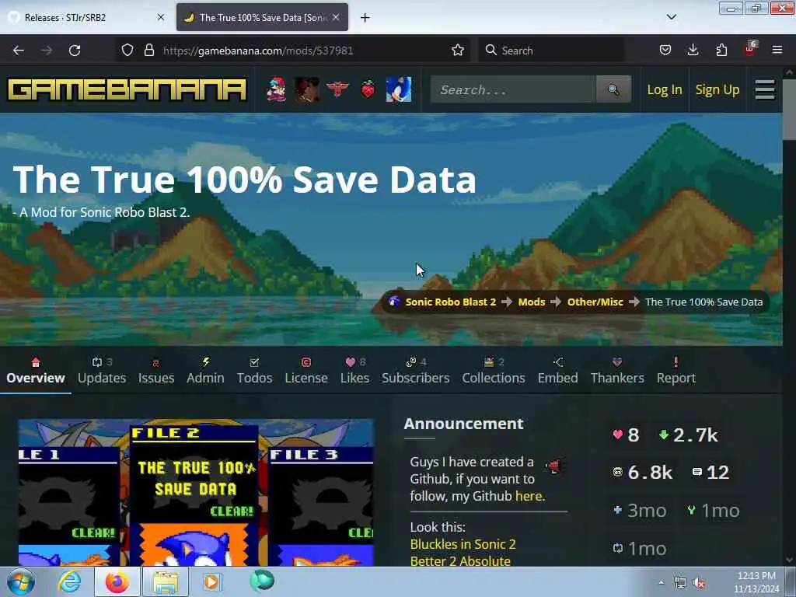Open Firefox downloads panel
This screenshot has width=796, height=597.
click(x=693, y=51)
